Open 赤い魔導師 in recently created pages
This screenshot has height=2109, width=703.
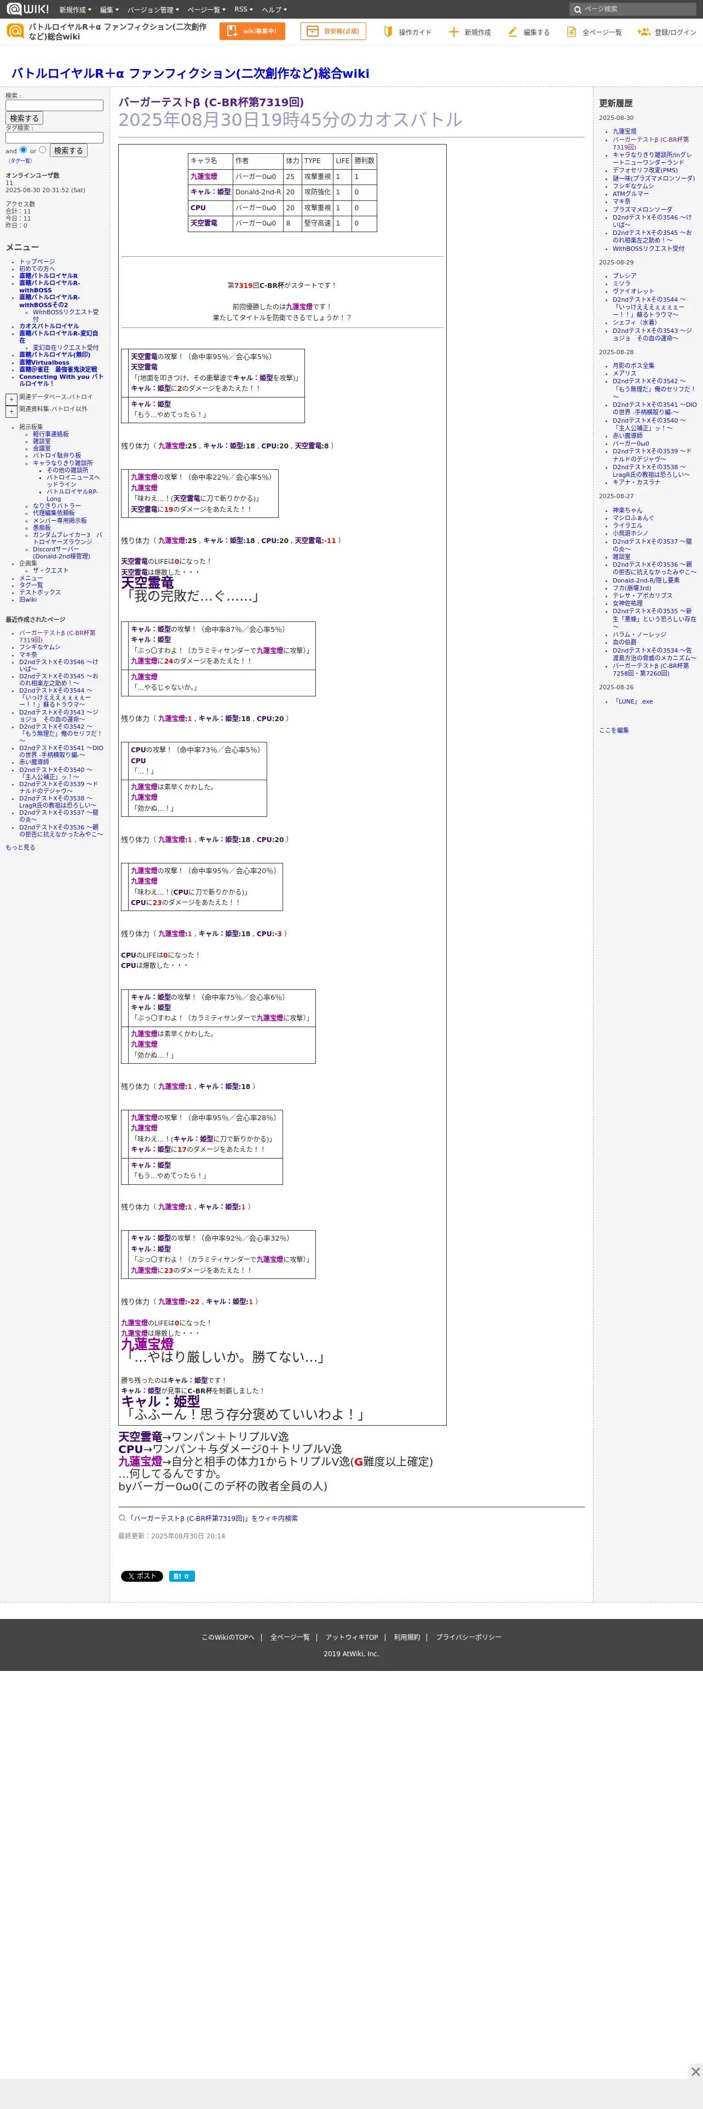point(34,762)
